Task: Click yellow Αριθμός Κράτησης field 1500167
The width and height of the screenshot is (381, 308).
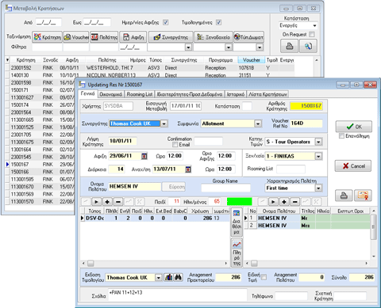Action: click(306, 106)
